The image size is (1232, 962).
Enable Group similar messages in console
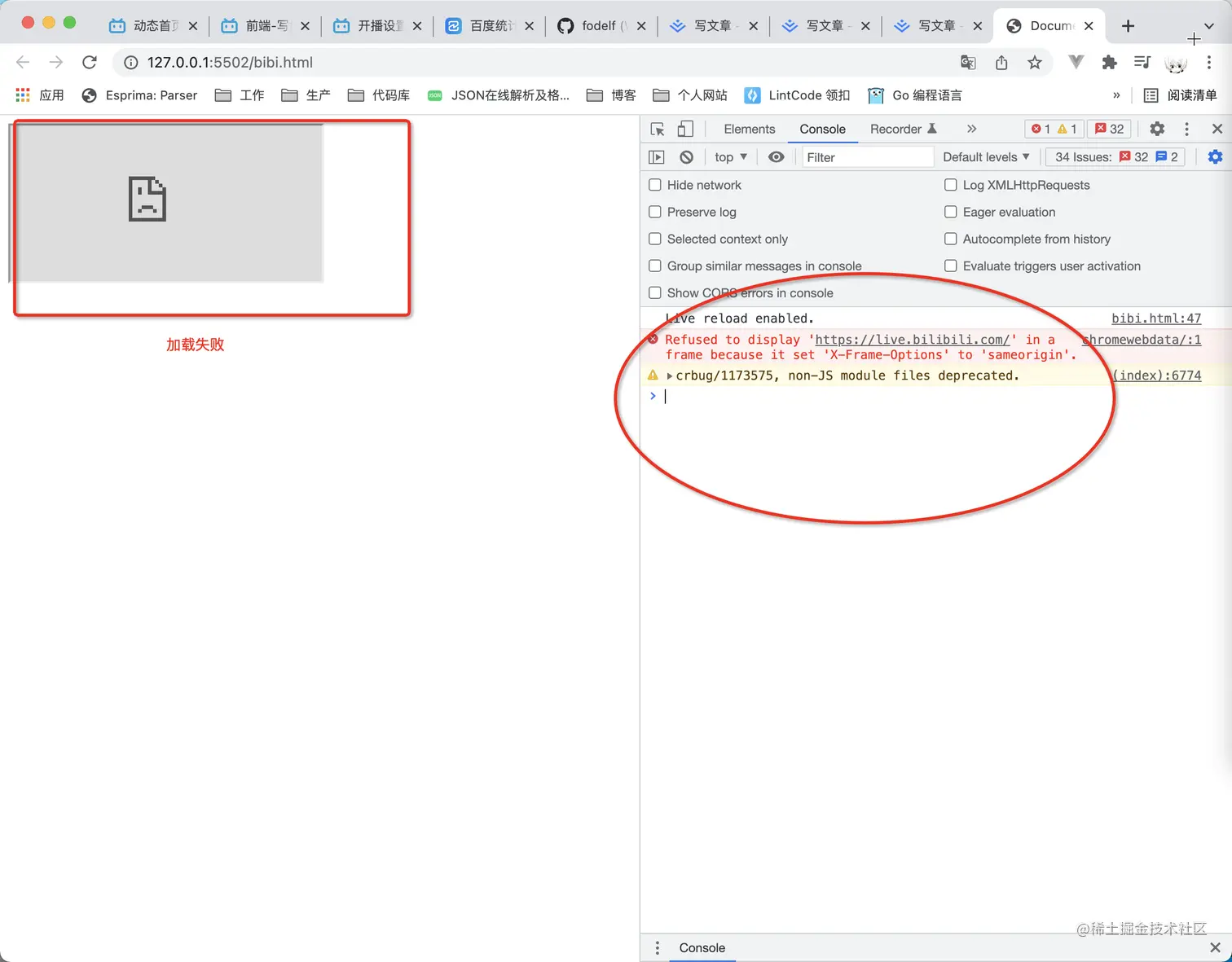coord(655,266)
